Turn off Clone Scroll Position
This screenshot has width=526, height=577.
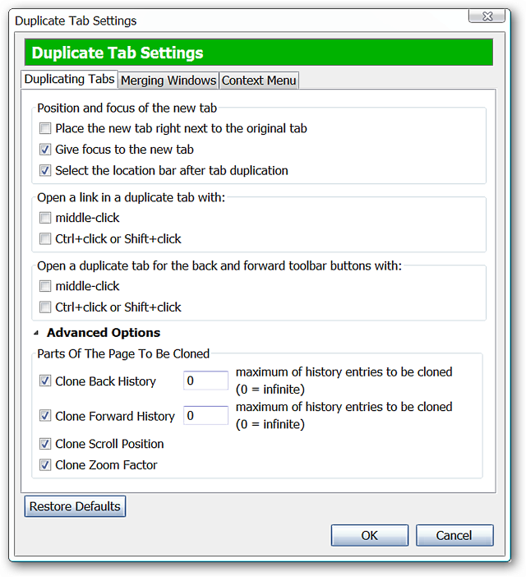[44, 444]
